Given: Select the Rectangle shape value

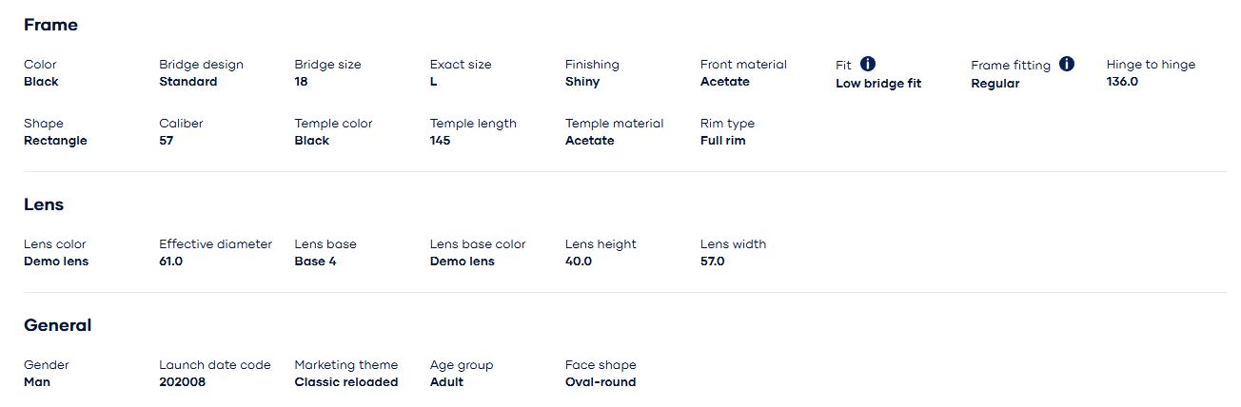Looking at the screenshot, I should [x=55, y=141].
